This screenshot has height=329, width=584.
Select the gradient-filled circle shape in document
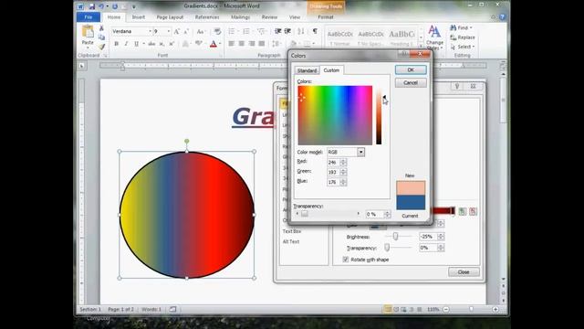tap(186, 215)
